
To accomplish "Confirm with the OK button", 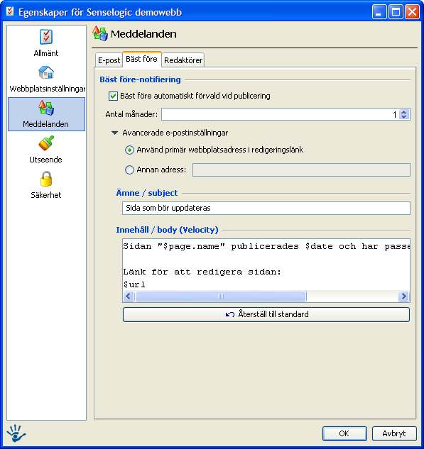I will point(344,433).
